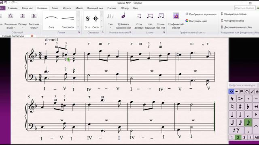Add a tie using the keypad tie button
Viewport: 259px width, 145px height.
point(256,126)
